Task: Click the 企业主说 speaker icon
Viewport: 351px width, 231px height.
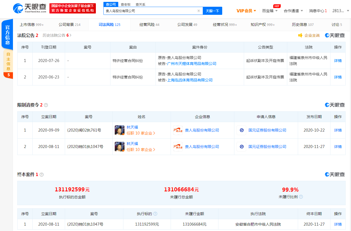Action: point(300,35)
